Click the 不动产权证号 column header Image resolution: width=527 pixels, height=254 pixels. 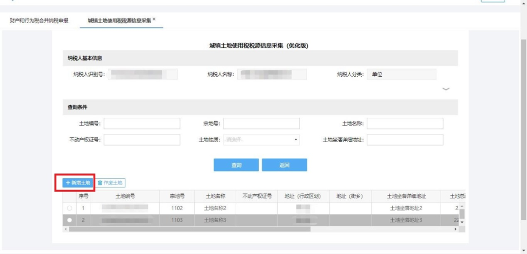[x=257, y=196]
